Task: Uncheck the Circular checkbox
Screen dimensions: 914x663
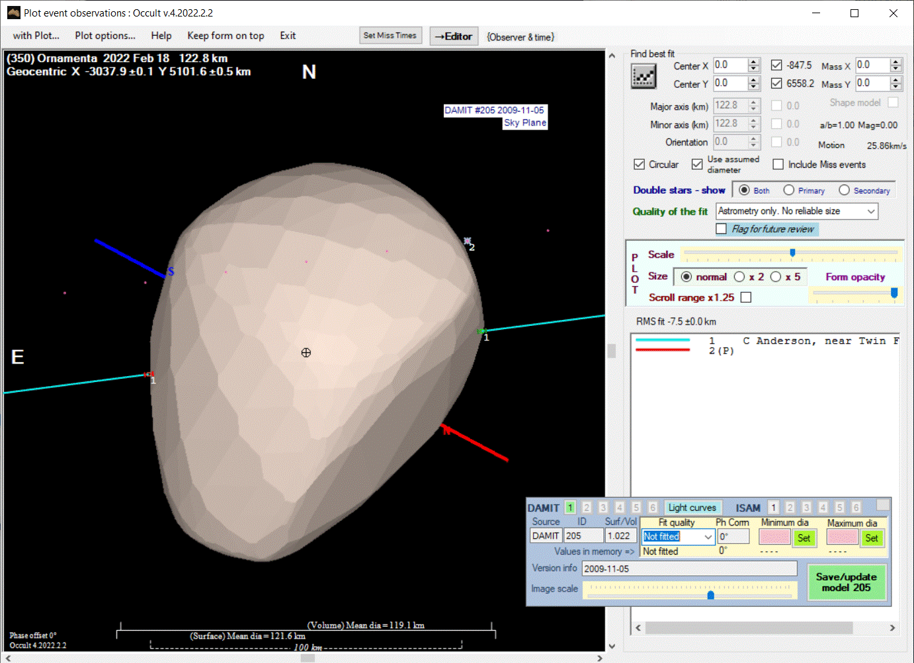Action: pyautogui.click(x=640, y=165)
